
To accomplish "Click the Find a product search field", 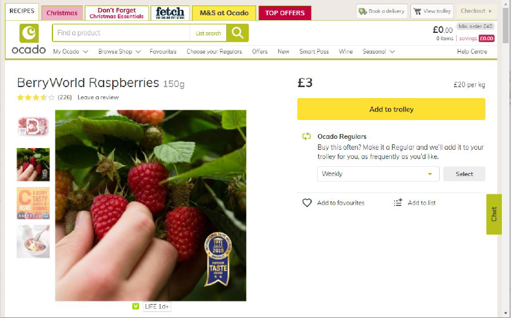I will [121, 33].
